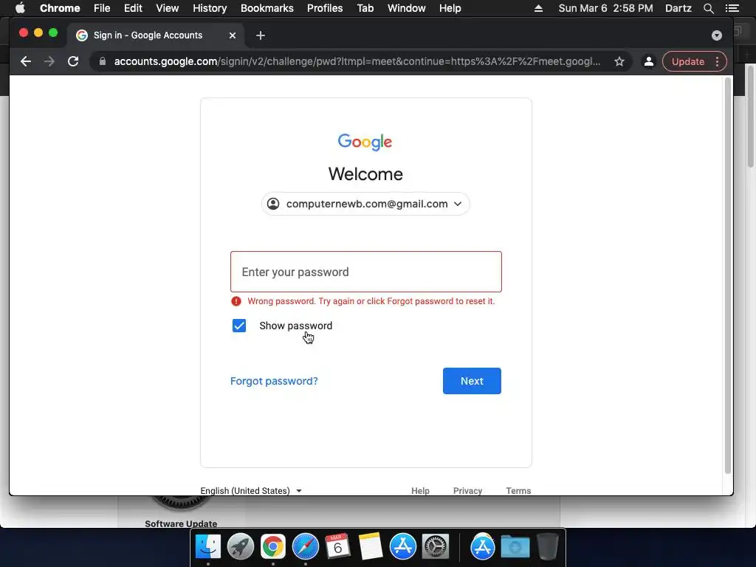This screenshot has width=756, height=567.
Task: Open Calendar icon in the Dock
Action: (x=337, y=546)
